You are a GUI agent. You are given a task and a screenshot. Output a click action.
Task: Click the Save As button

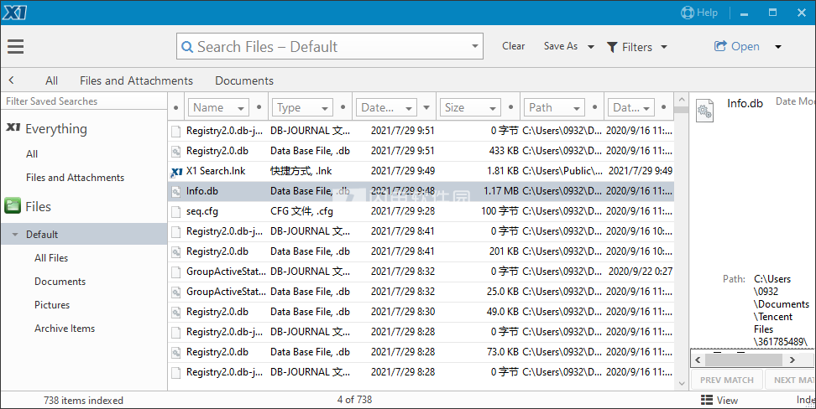click(x=561, y=46)
